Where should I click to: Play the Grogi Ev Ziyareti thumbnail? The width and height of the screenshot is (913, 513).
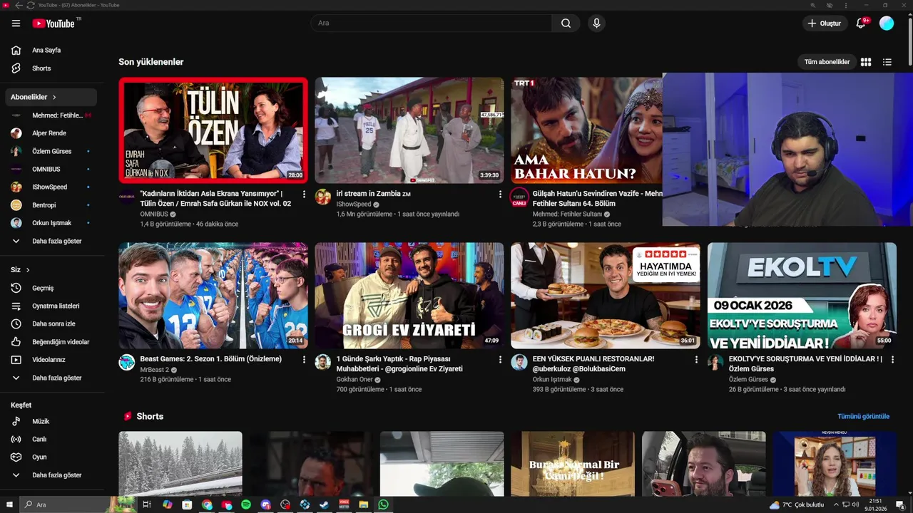(409, 296)
